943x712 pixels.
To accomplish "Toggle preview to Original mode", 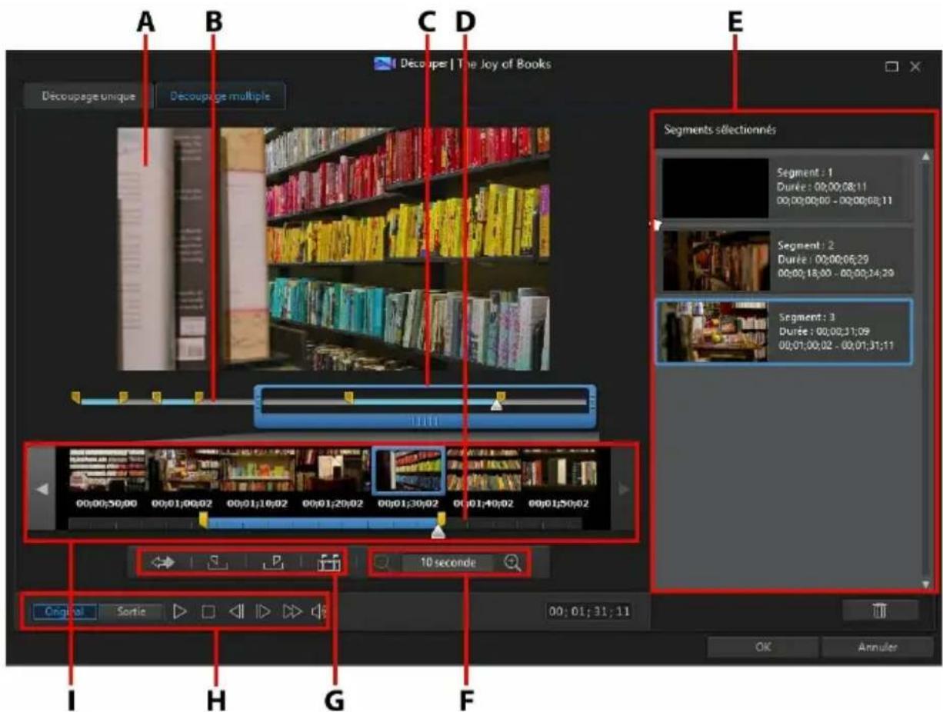I will [64, 612].
